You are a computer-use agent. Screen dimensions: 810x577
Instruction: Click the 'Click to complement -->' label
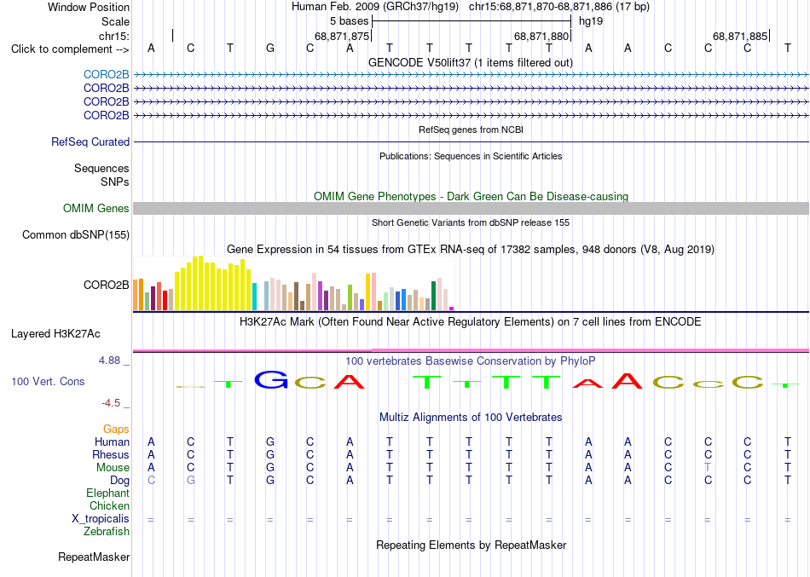pyautogui.click(x=70, y=49)
